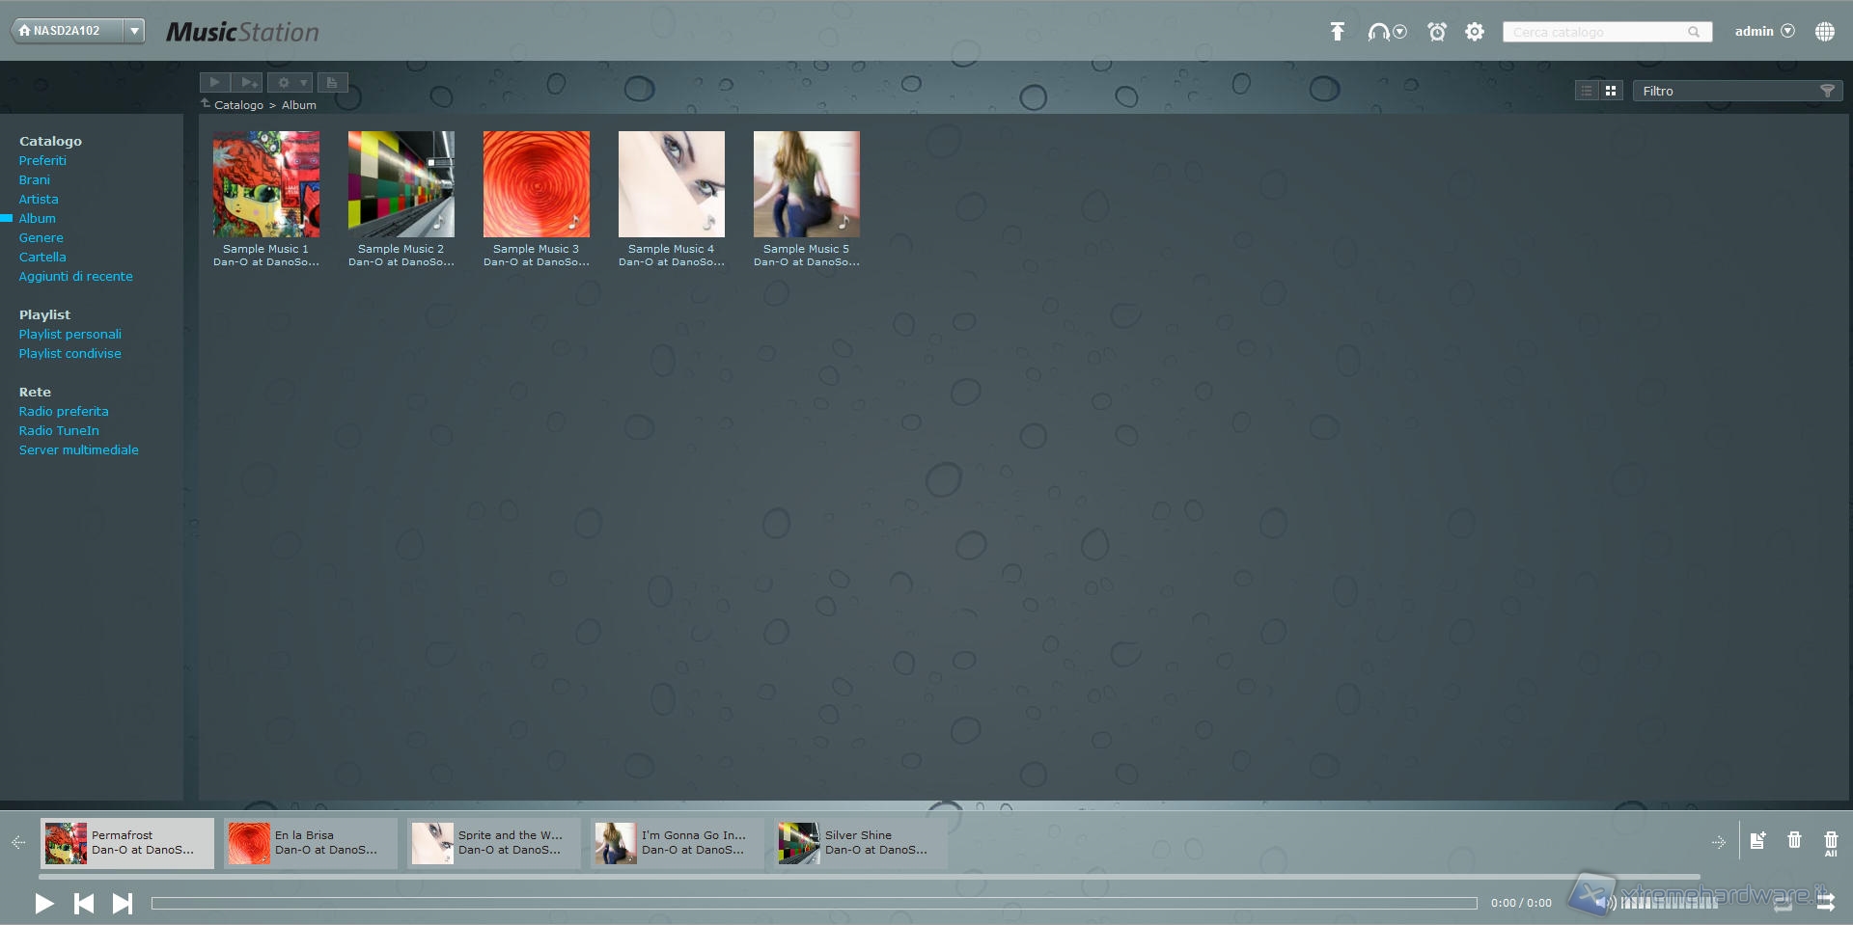The image size is (1853, 925).
Task: Toggle shuffle playback mode
Action: [x=1825, y=903]
